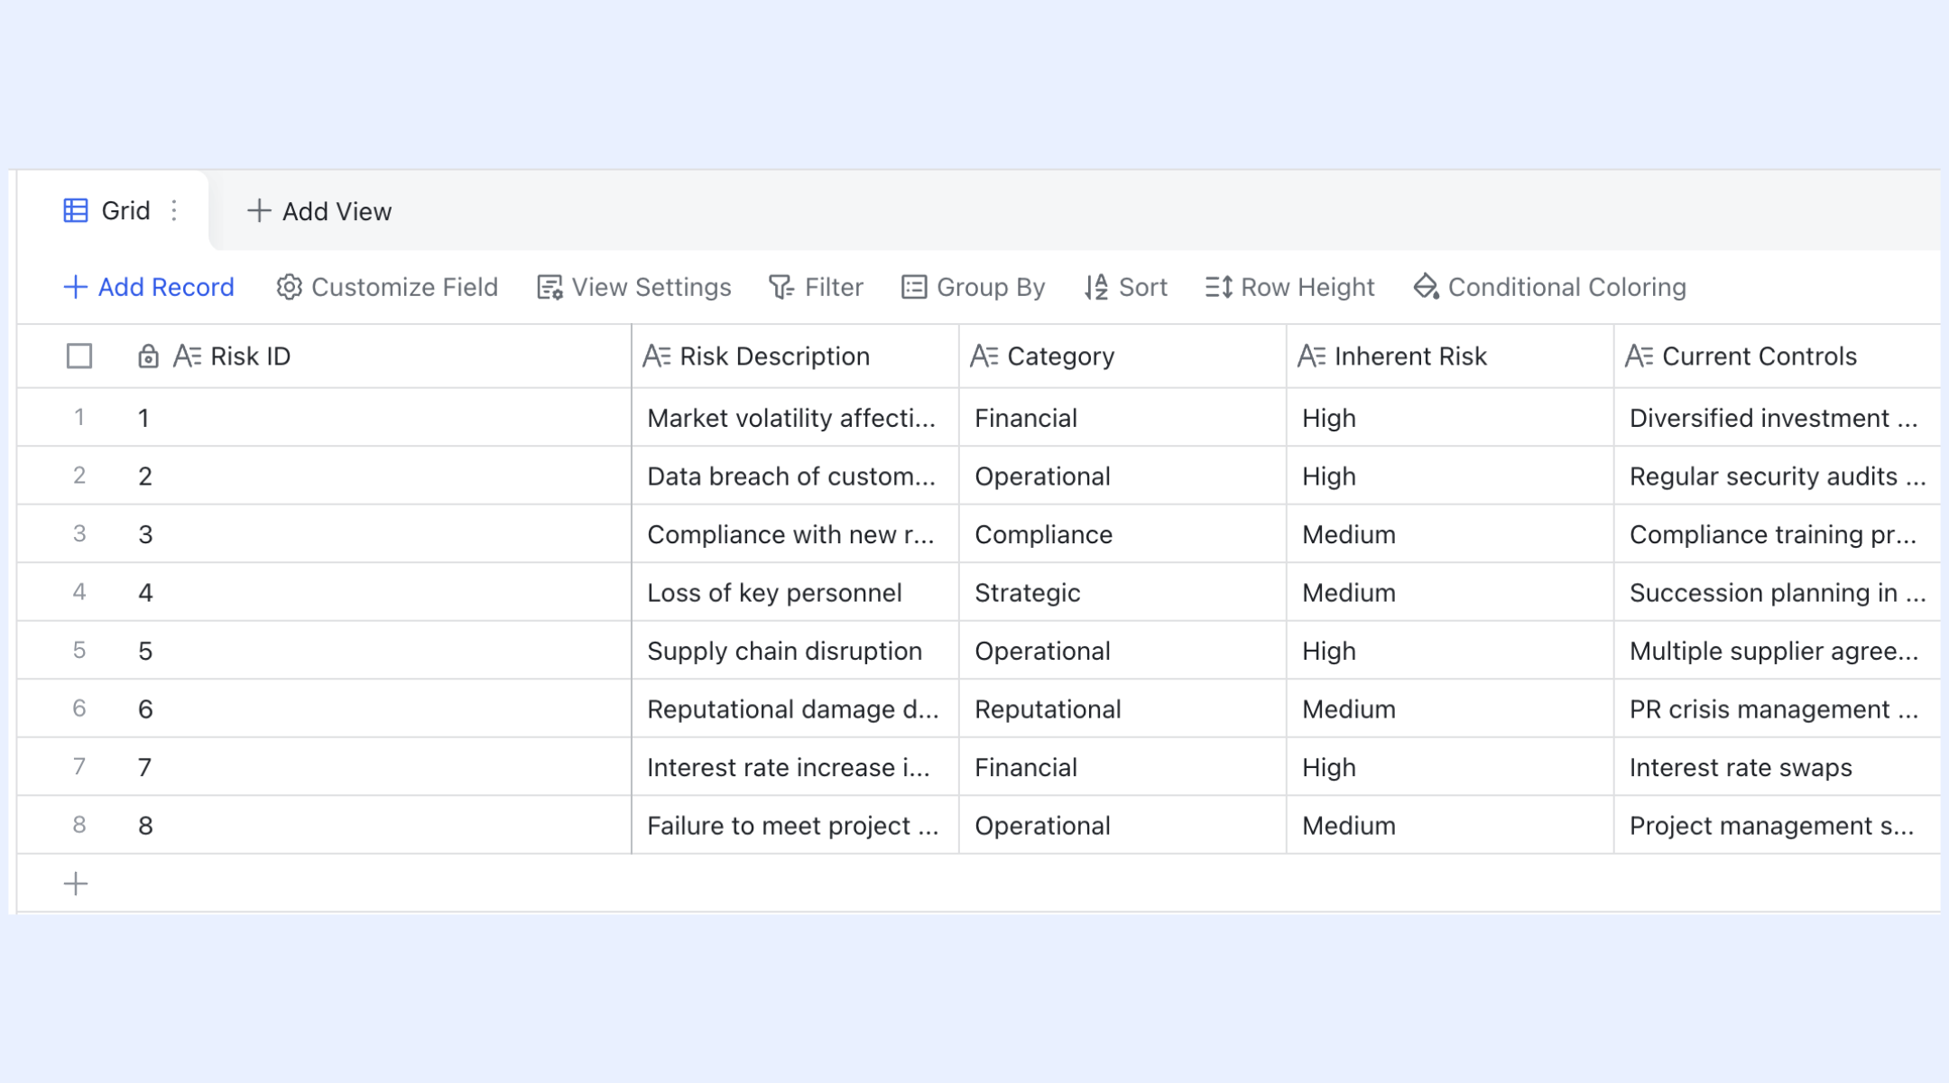
Task: Click the 'Compliance with new r...' cell
Action: (x=795, y=534)
